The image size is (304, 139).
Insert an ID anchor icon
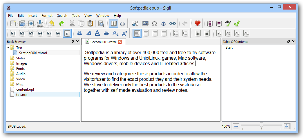pos(164,24)
